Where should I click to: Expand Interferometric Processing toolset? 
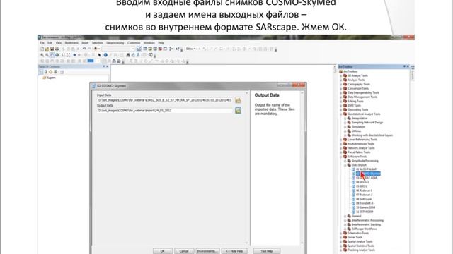[x=345, y=220]
